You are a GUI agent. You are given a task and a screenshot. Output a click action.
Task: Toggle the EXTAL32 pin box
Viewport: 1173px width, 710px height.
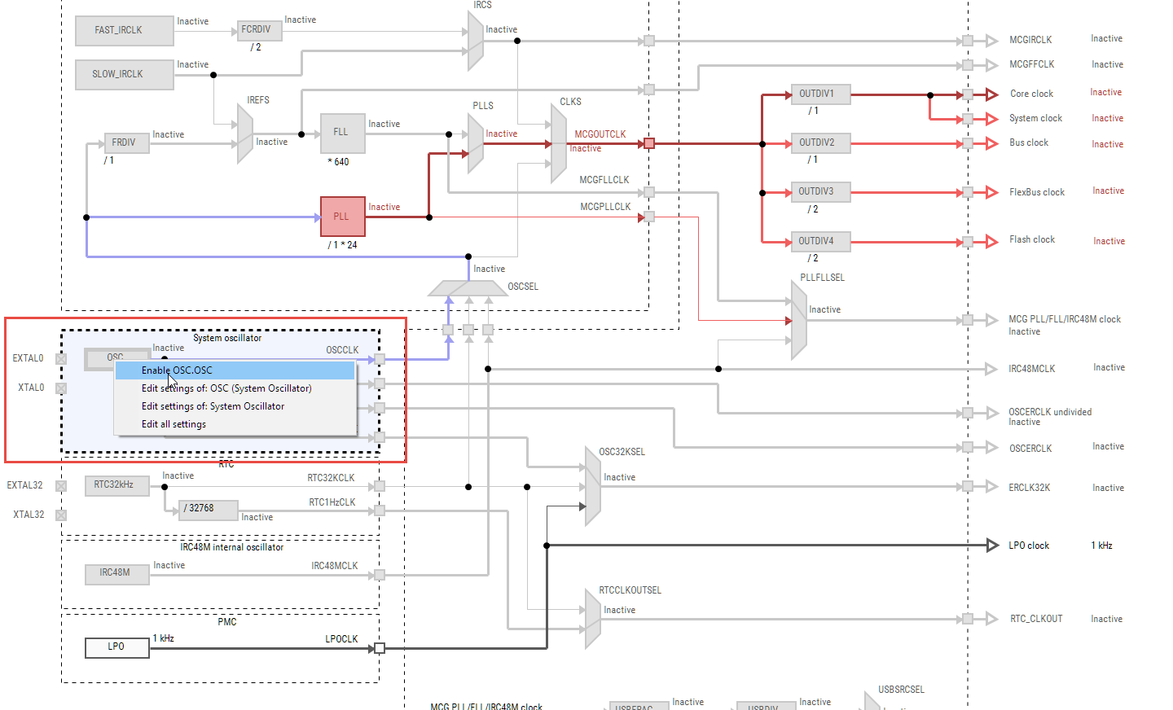61,486
